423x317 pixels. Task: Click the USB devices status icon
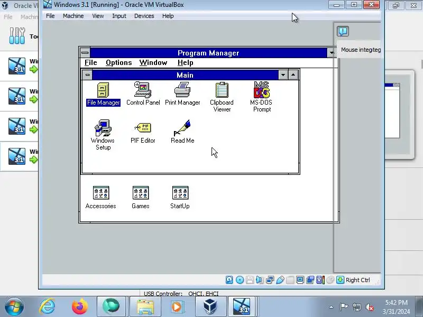click(x=280, y=280)
